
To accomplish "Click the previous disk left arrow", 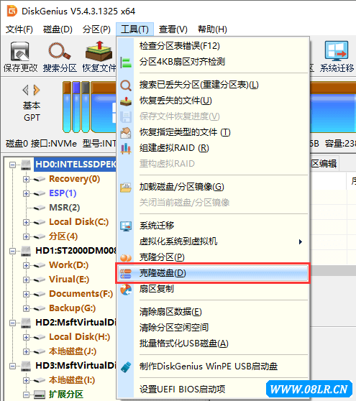I will pyautogui.click(x=26, y=90).
